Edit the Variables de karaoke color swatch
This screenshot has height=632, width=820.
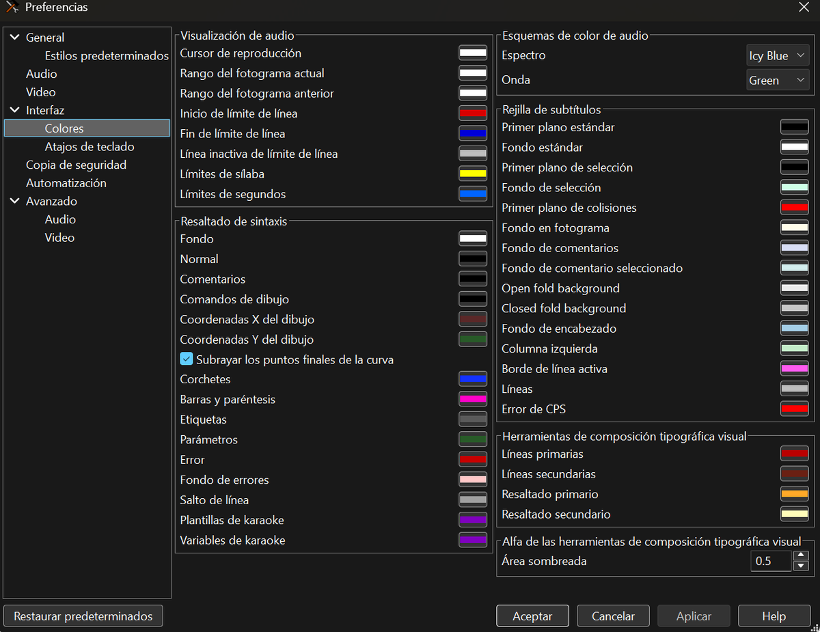point(473,540)
